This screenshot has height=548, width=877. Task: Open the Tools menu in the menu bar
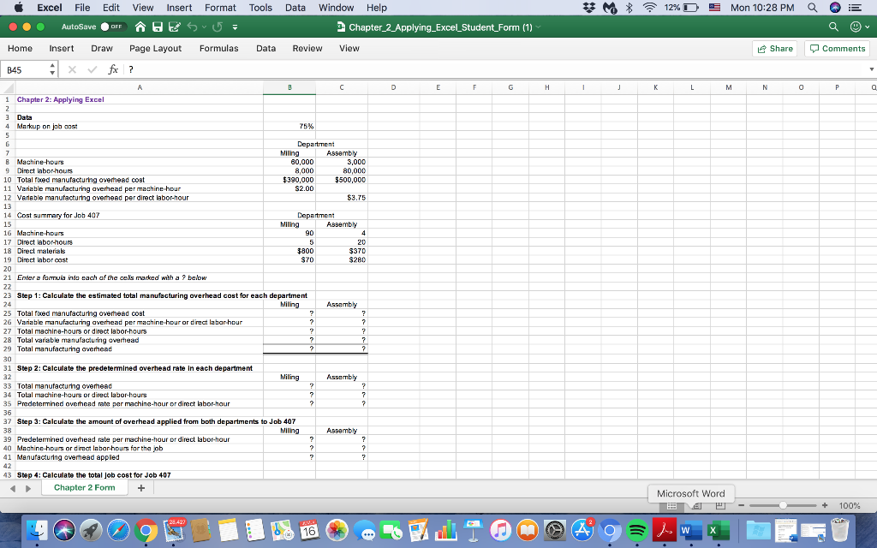point(260,8)
